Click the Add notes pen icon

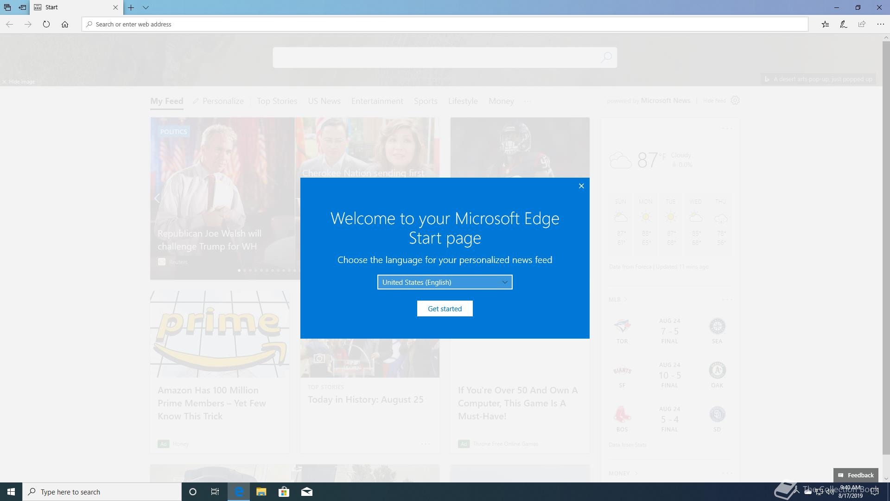tap(844, 24)
